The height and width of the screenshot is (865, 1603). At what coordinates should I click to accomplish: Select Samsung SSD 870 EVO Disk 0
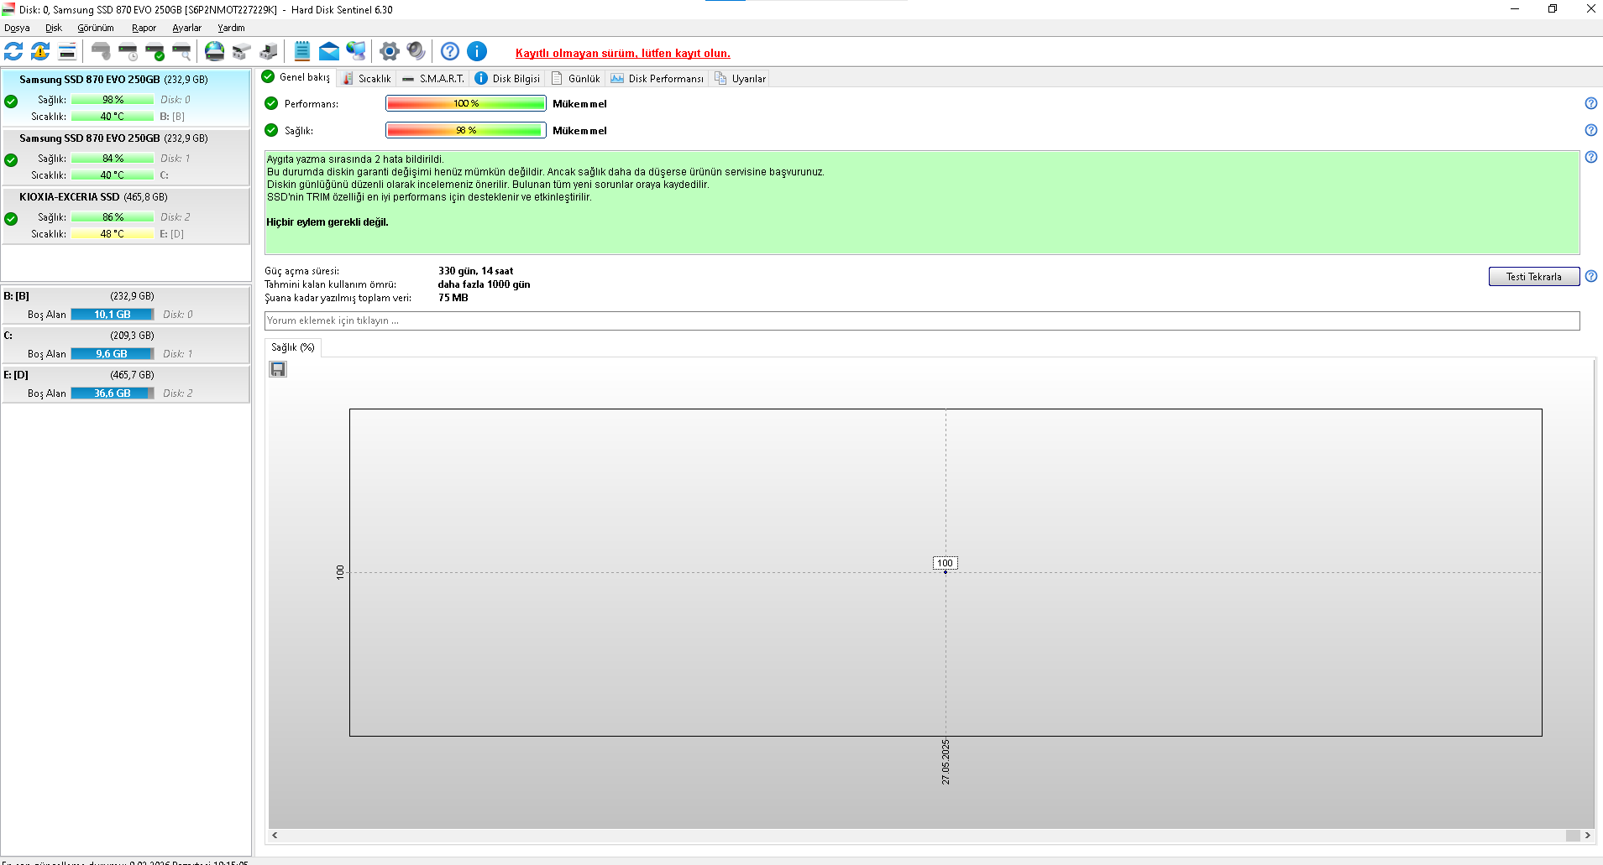[x=126, y=97]
